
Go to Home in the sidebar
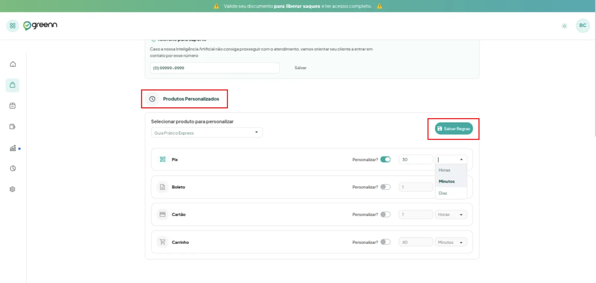[13, 64]
